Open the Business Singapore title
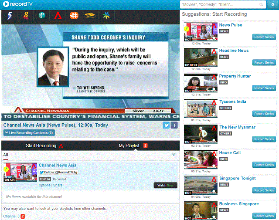Image resolution: width=279 pixels, height=220 pixels. click(239, 204)
